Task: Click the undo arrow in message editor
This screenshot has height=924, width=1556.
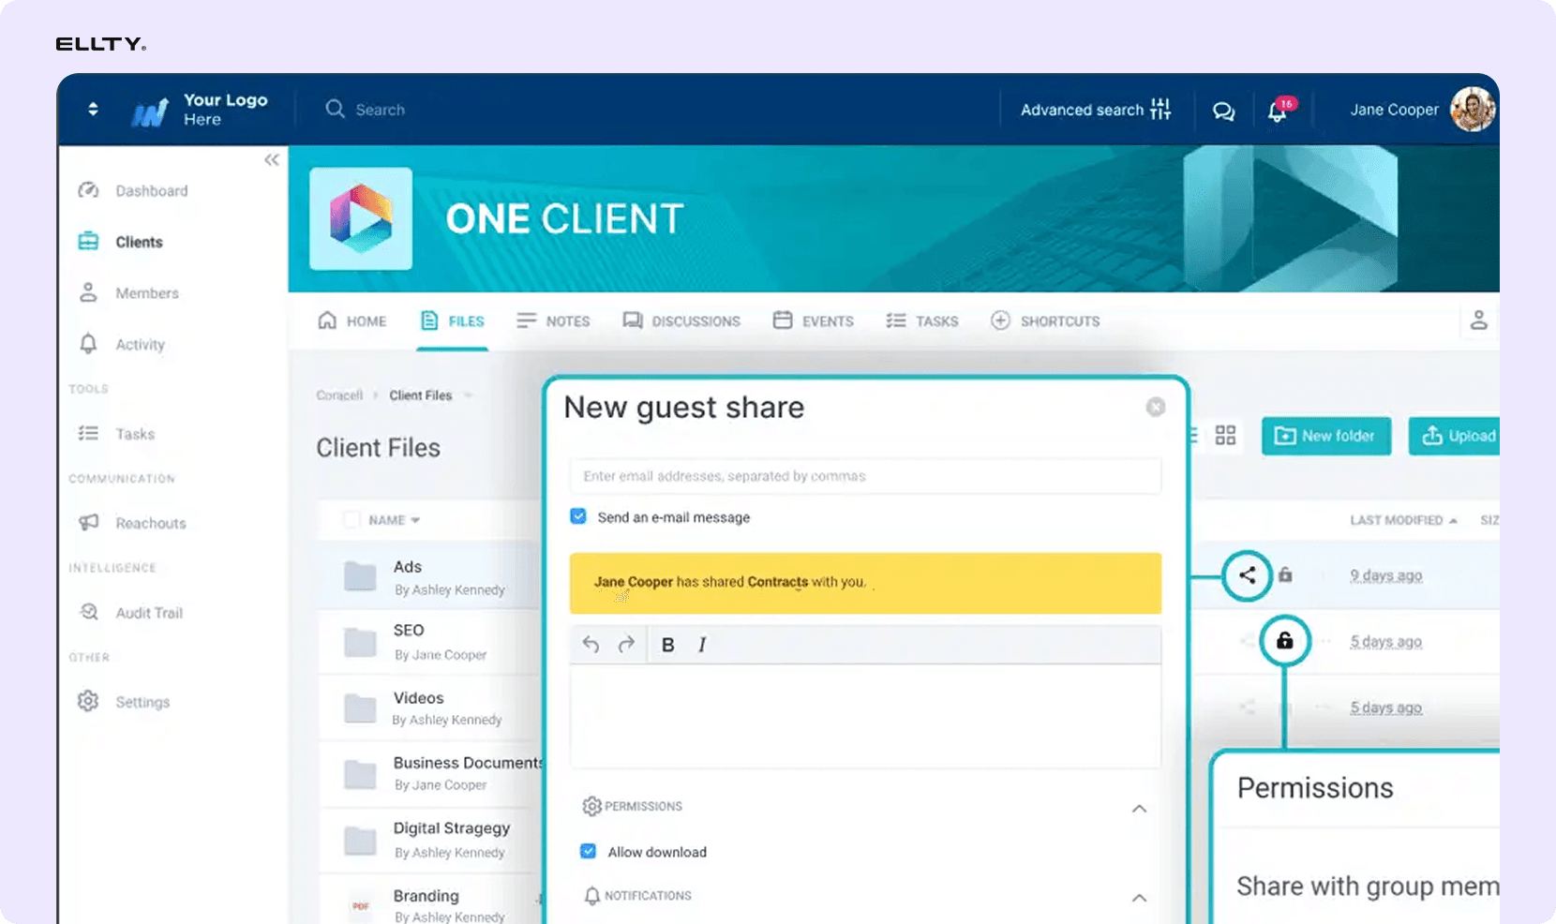Action: click(591, 644)
